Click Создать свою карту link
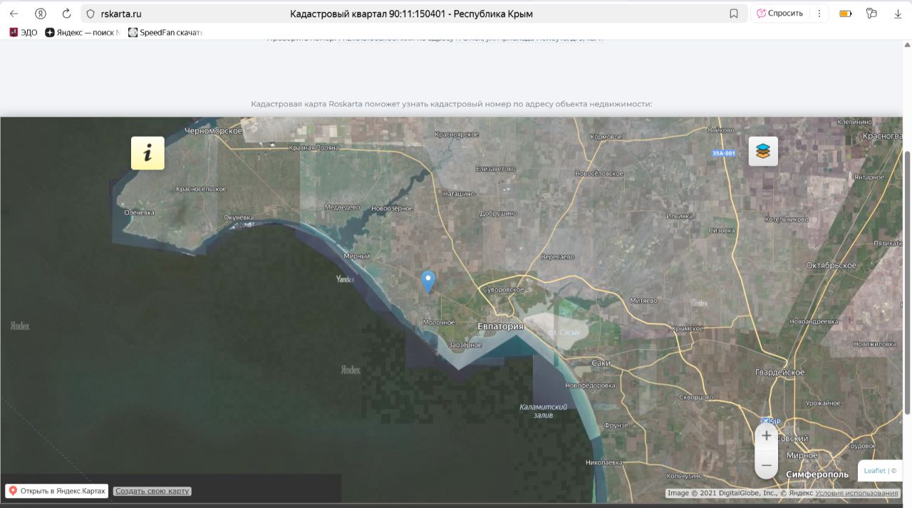 coord(152,491)
